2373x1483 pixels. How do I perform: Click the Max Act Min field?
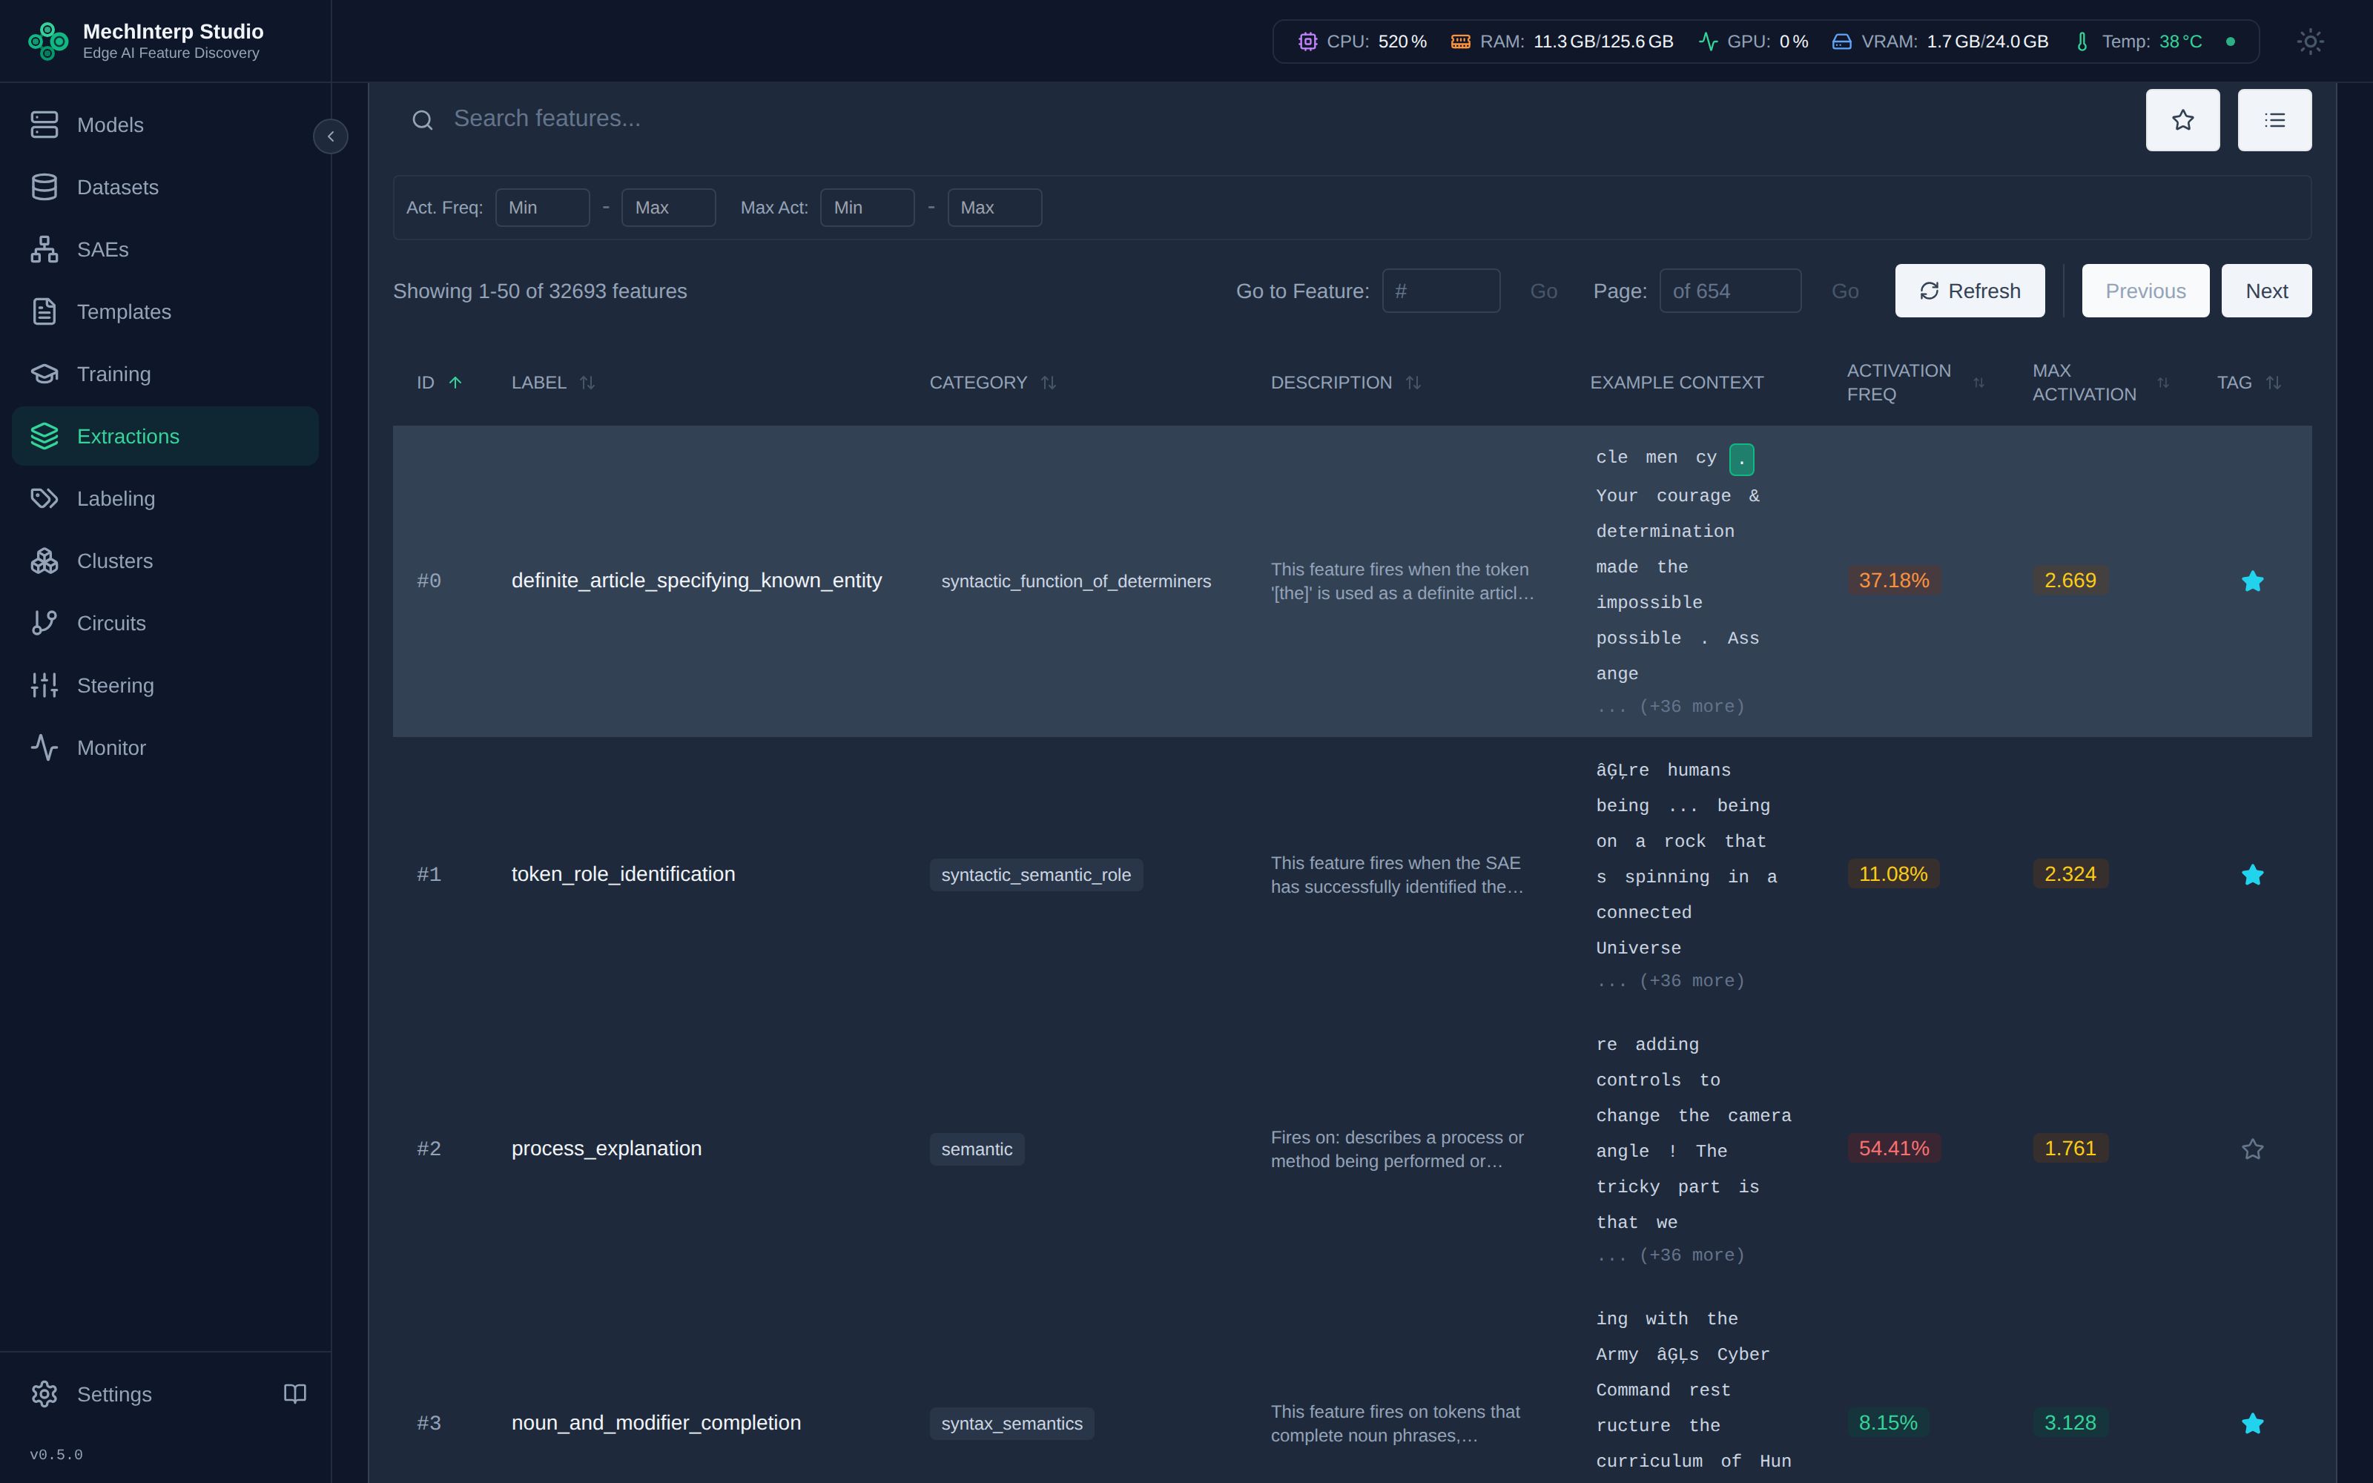[867, 208]
